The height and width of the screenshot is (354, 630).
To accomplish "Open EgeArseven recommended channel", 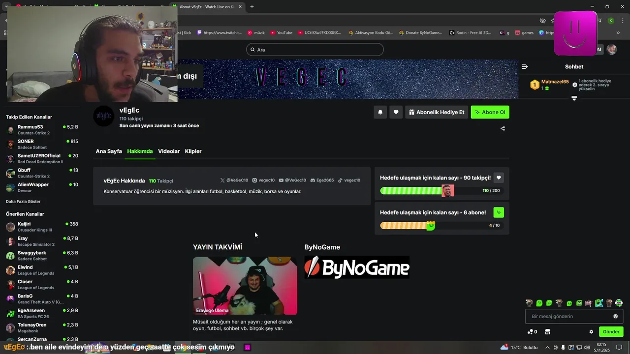I will pyautogui.click(x=42, y=313).
